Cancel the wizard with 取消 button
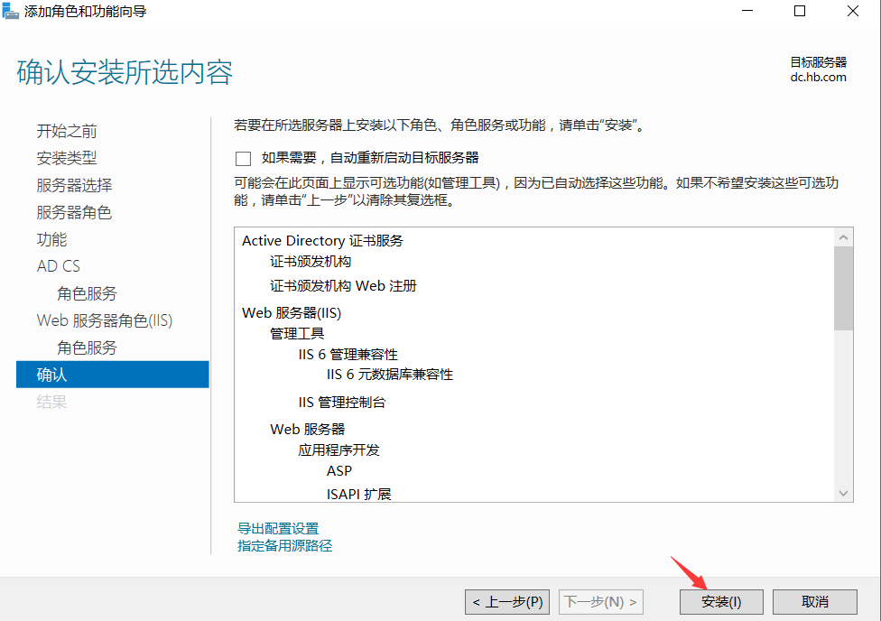Viewport: 881px width, 621px height. click(x=815, y=602)
